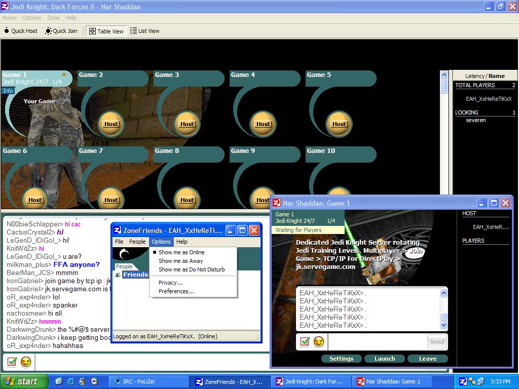Switch to List View
Screen dimensions: 519x389
point(144,31)
